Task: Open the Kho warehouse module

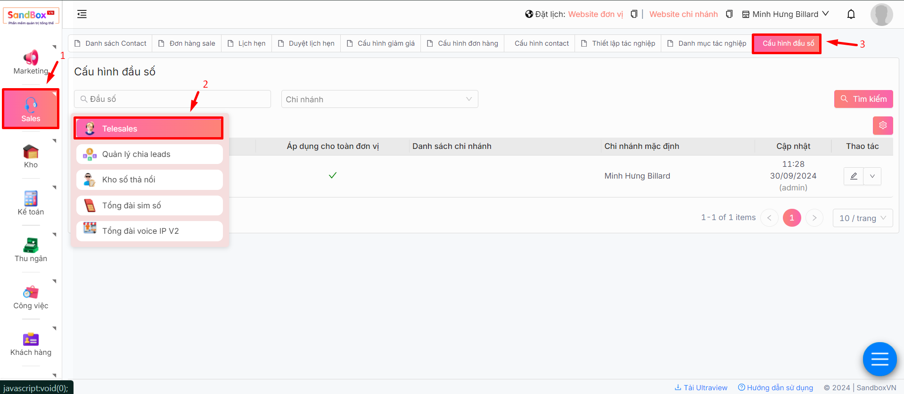Action: pos(31,152)
